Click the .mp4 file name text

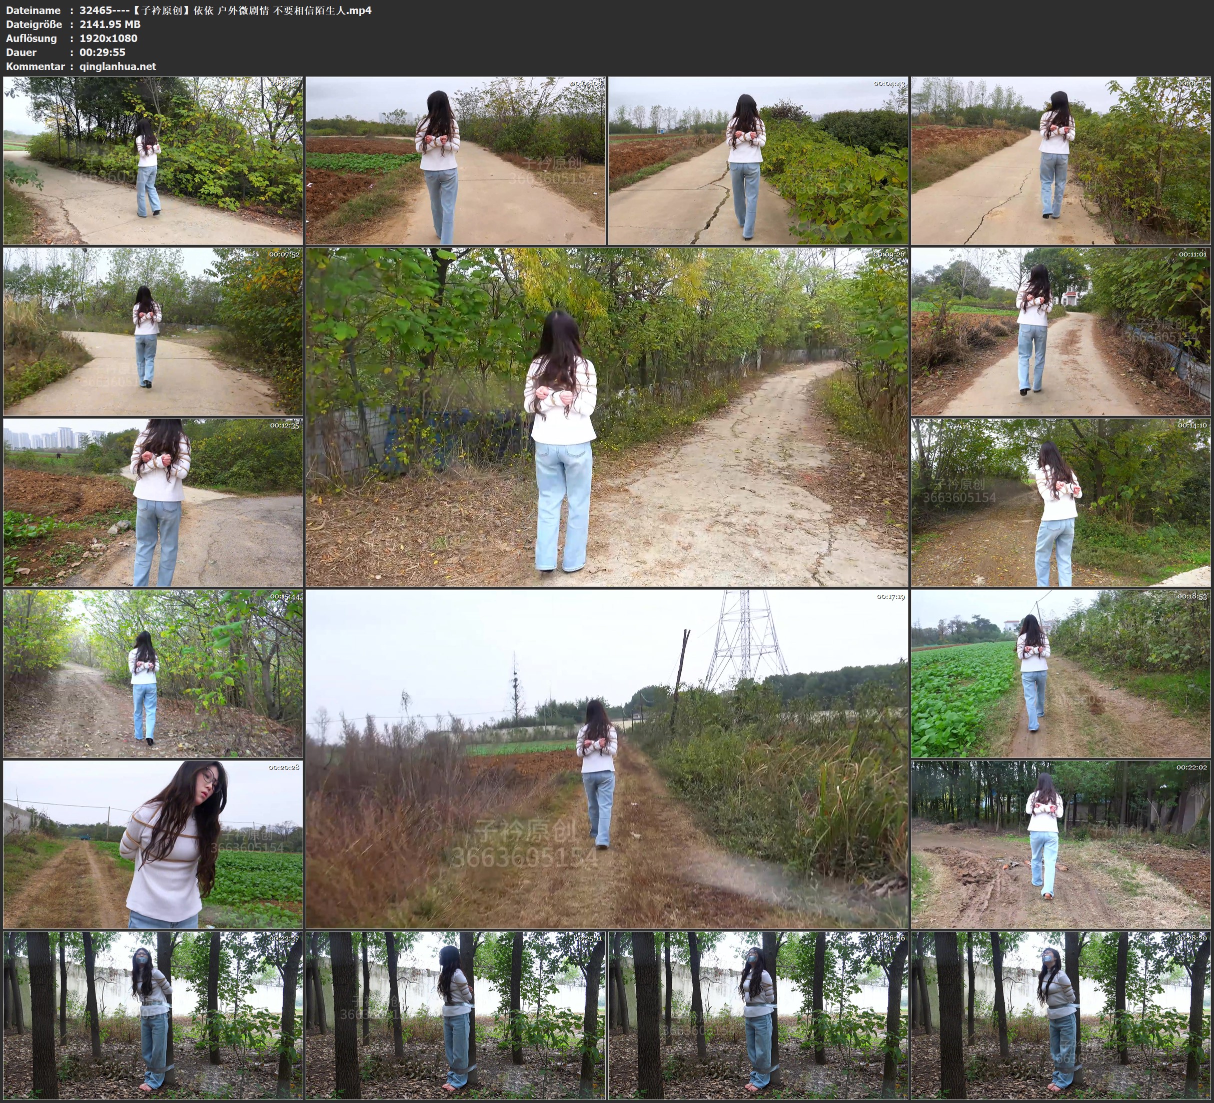coord(225,10)
